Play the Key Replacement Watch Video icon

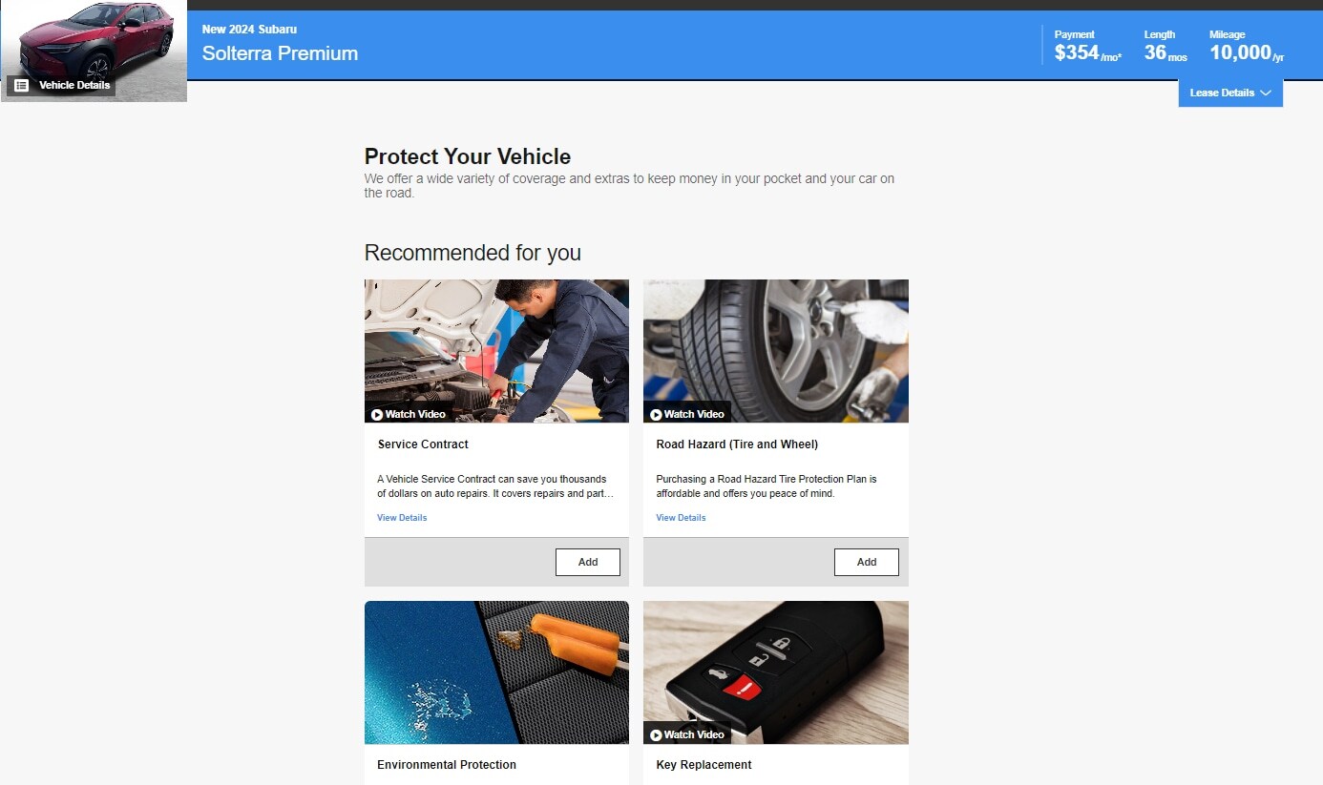(656, 735)
